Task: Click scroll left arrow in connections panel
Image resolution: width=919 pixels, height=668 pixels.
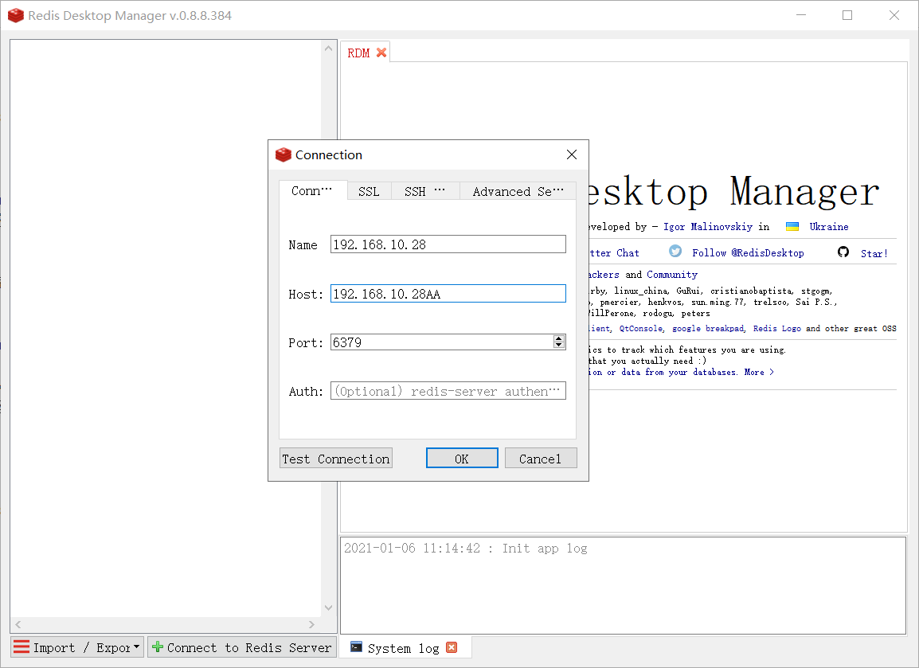Action: coord(18,625)
